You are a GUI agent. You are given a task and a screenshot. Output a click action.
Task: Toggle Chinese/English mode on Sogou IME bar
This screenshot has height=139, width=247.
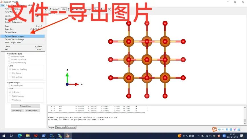point(219,130)
